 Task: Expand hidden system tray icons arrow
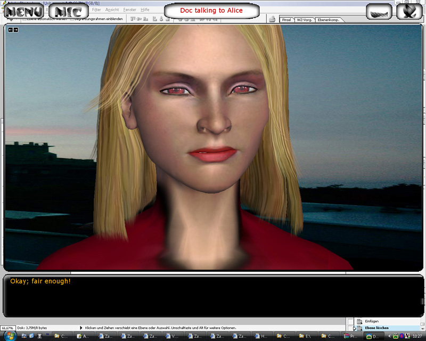click(390, 336)
